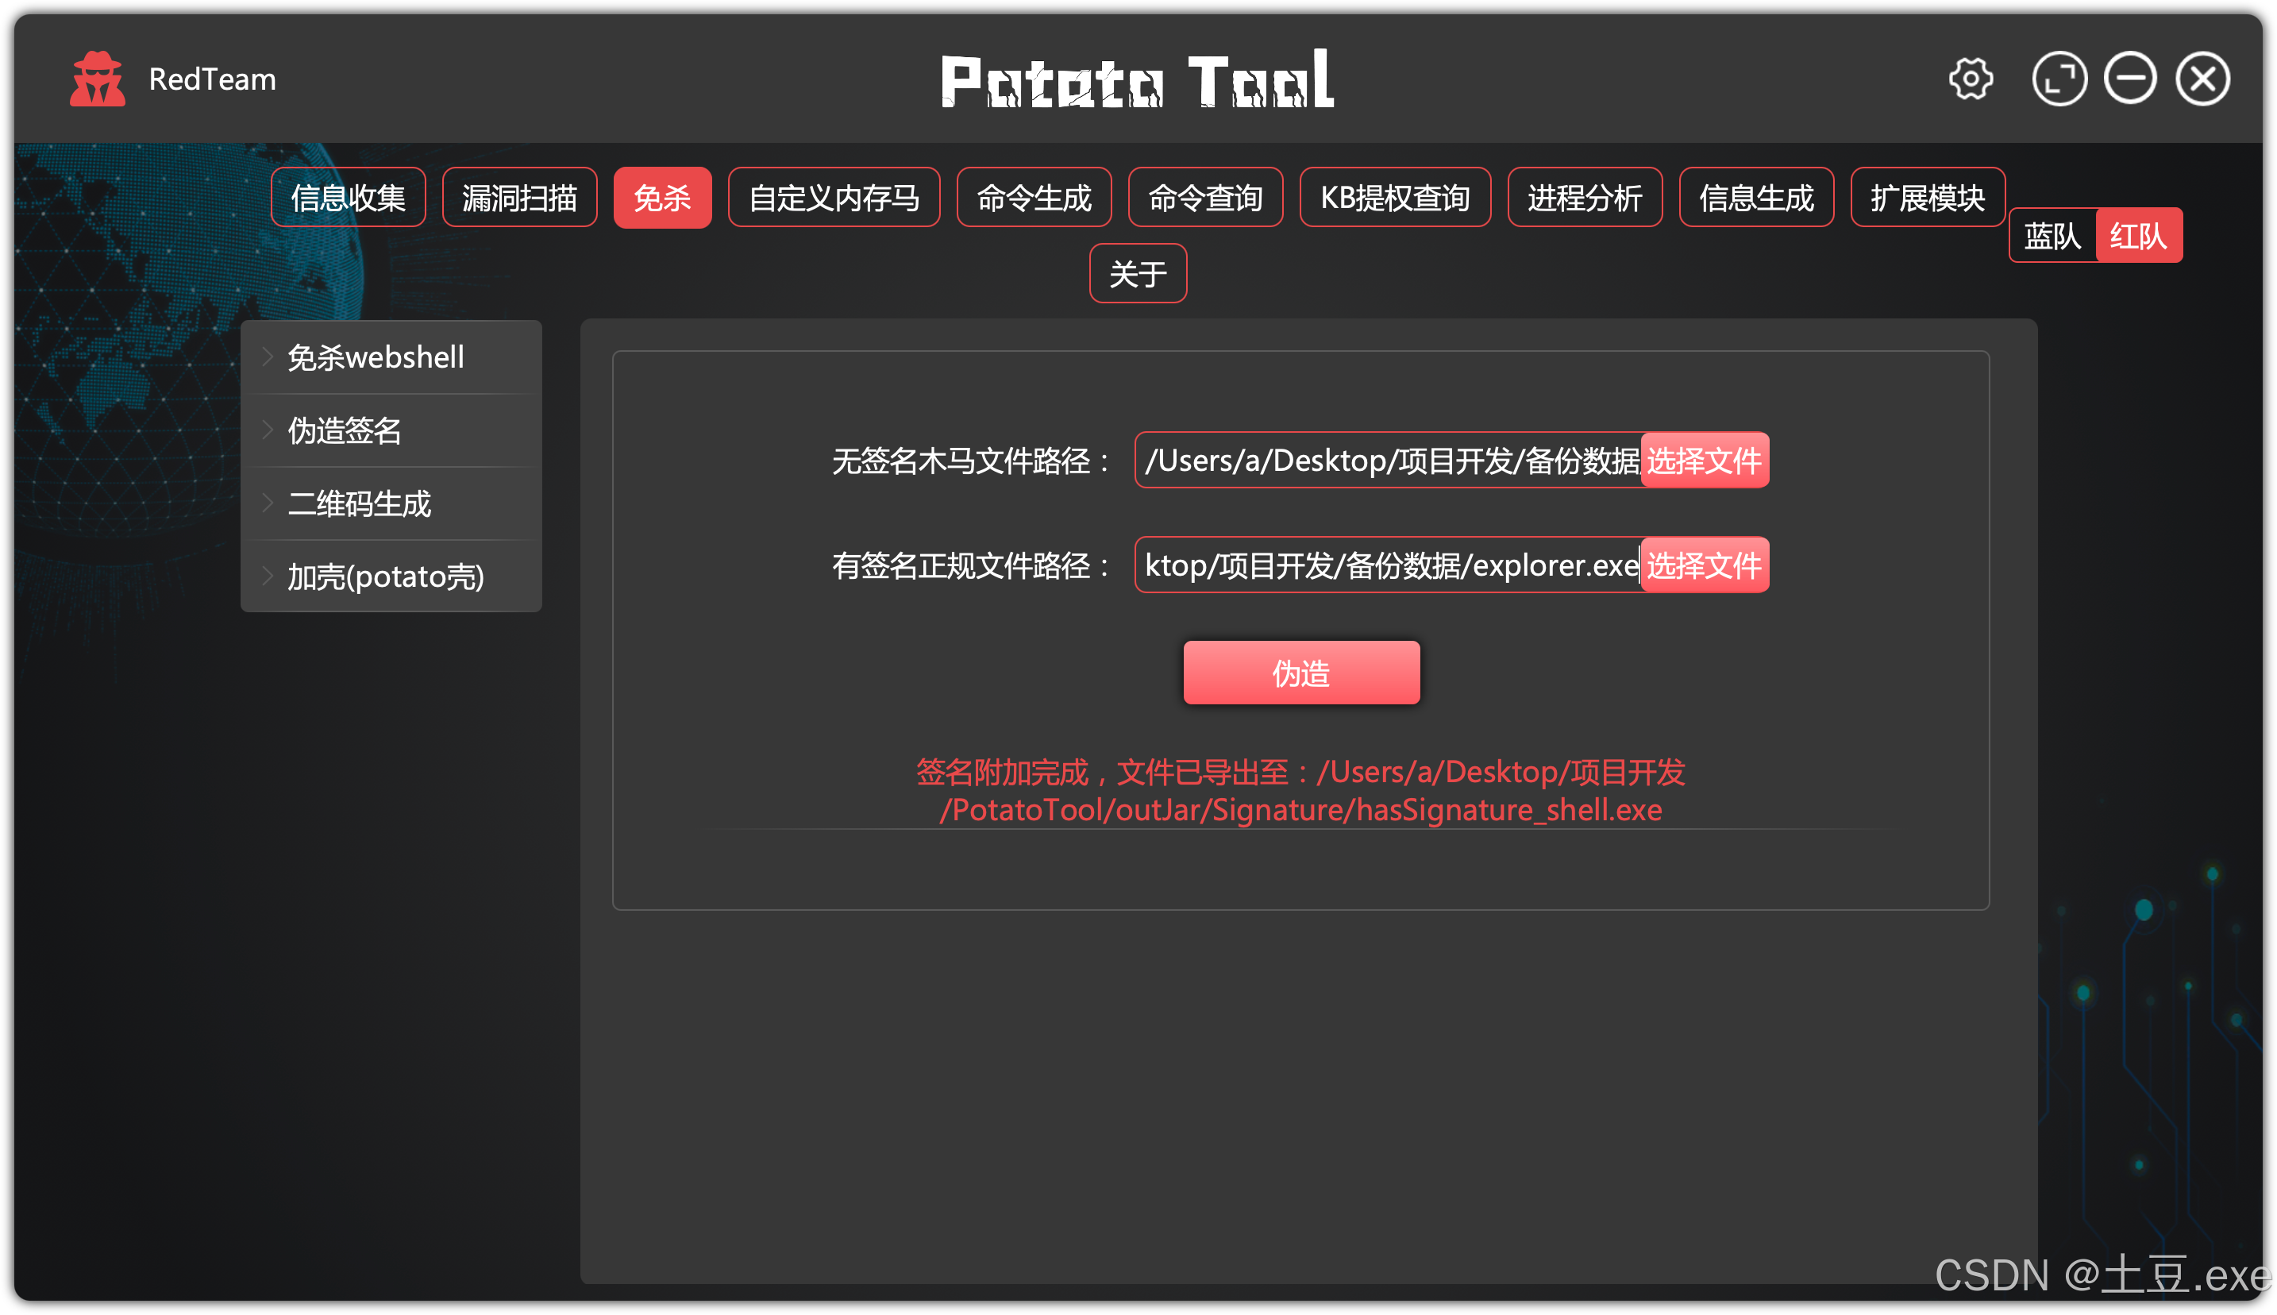Open the 信息收集 tab

(x=348, y=197)
